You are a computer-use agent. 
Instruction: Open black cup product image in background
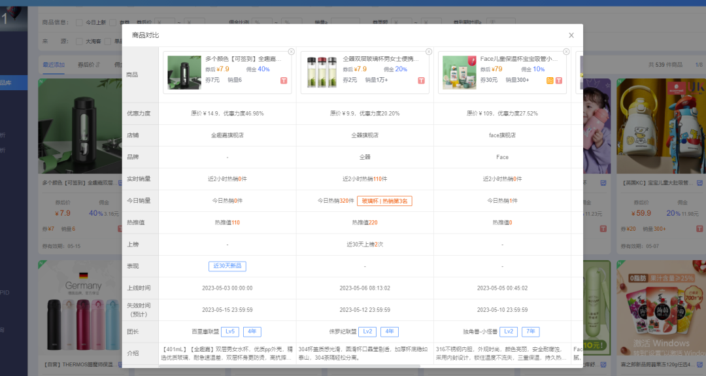80,126
